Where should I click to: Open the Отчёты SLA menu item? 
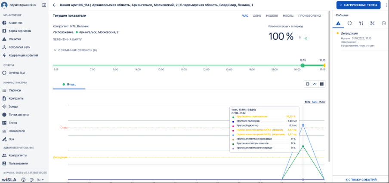(17, 73)
